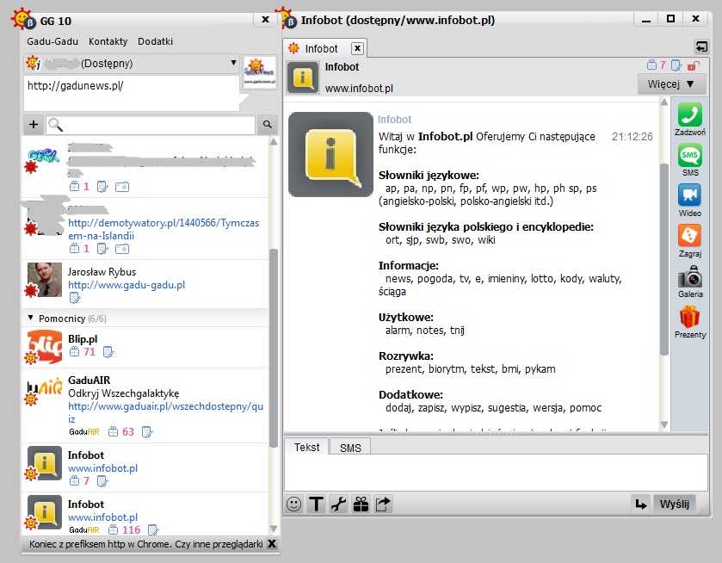Screen dimensions: 722x563
Task: Click the conversation scroll up arrow
Action: (664, 102)
